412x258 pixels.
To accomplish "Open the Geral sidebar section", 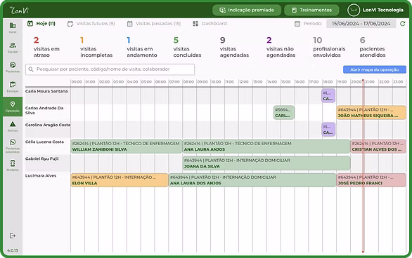I will coord(13,28).
